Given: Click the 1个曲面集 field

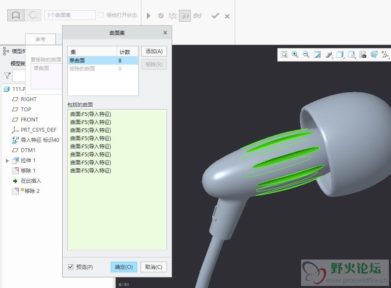Looking at the screenshot, I should click(x=70, y=15).
